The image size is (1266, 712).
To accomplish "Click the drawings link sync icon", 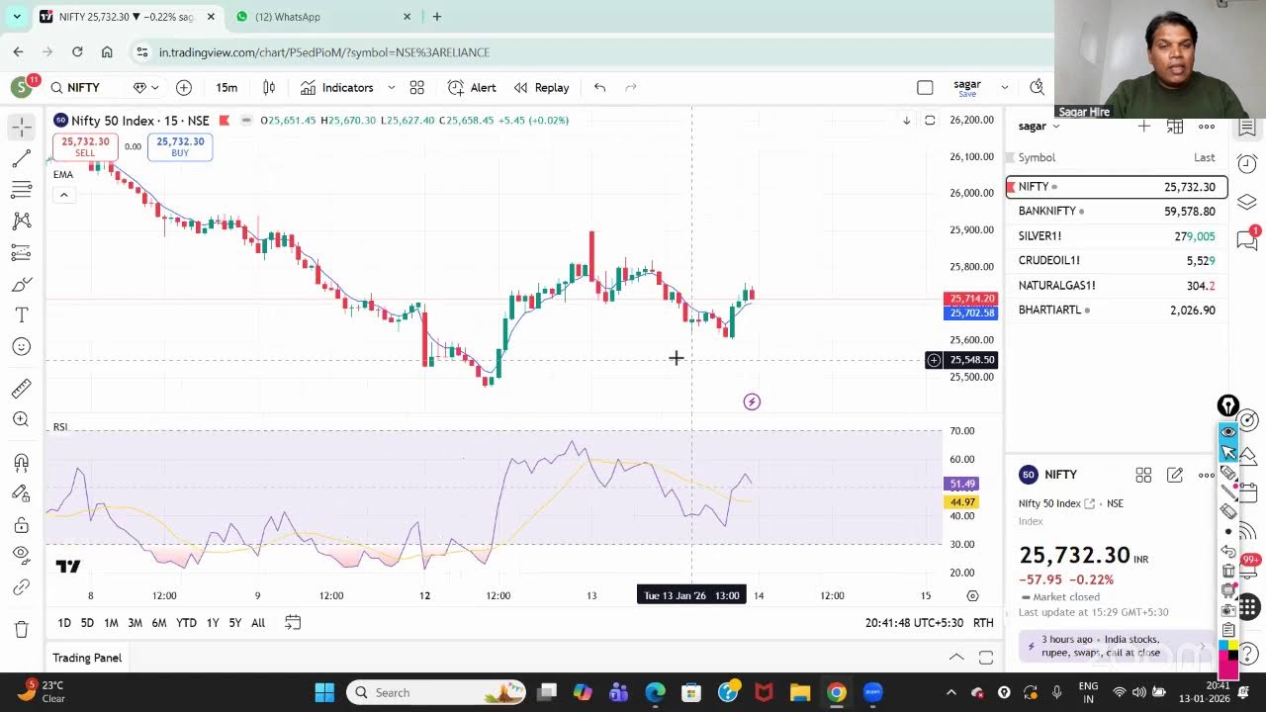I will (x=21, y=587).
